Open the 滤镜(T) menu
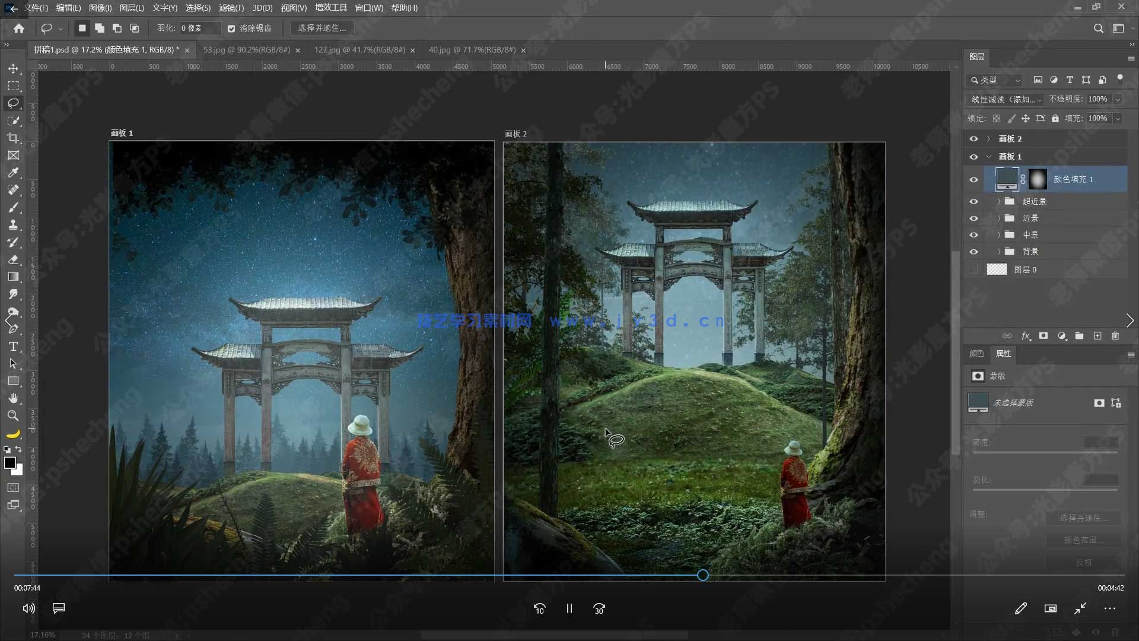The image size is (1139, 641). coord(231,8)
